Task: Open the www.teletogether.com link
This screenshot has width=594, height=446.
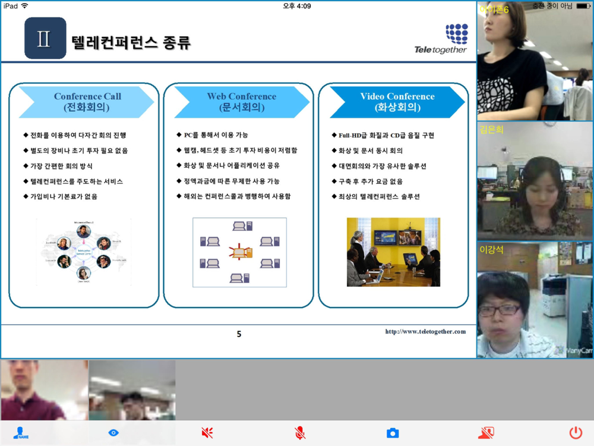Action: (425, 331)
